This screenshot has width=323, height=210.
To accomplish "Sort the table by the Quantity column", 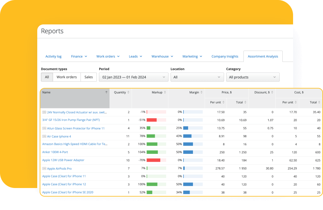I will pyautogui.click(x=128, y=92).
